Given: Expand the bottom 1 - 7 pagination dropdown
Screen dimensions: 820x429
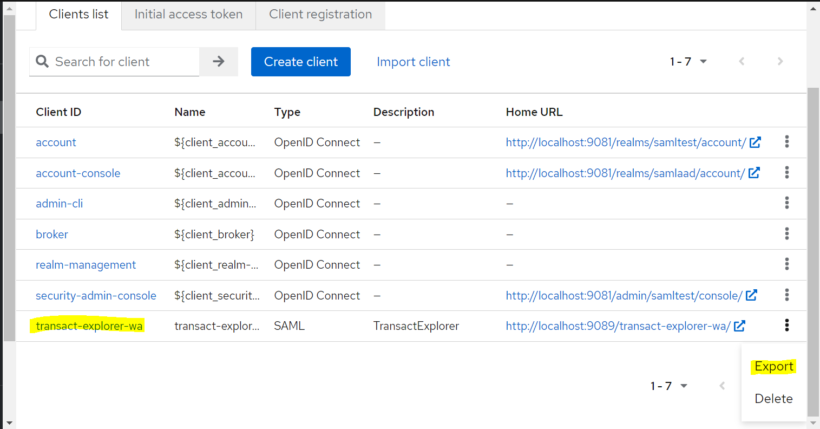Looking at the screenshot, I should pos(669,386).
